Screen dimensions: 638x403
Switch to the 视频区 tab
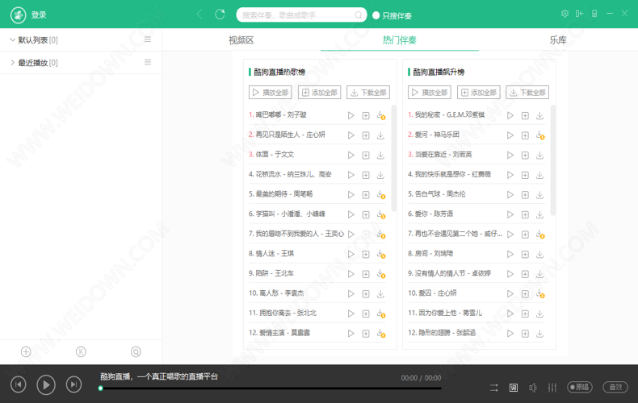pyautogui.click(x=241, y=40)
